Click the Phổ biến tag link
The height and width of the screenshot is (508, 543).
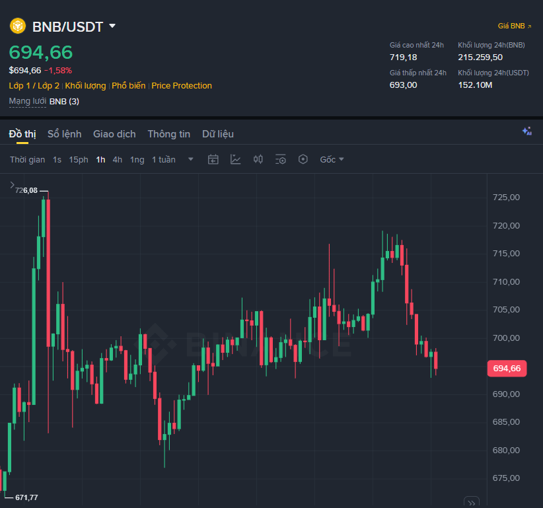pyautogui.click(x=128, y=85)
